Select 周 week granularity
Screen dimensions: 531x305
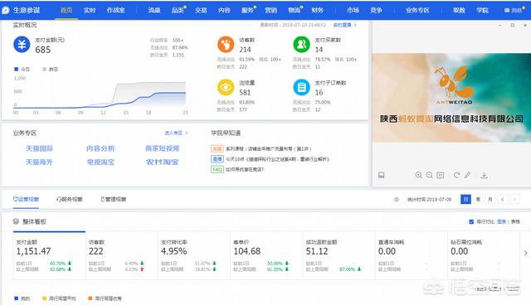coord(478,200)
